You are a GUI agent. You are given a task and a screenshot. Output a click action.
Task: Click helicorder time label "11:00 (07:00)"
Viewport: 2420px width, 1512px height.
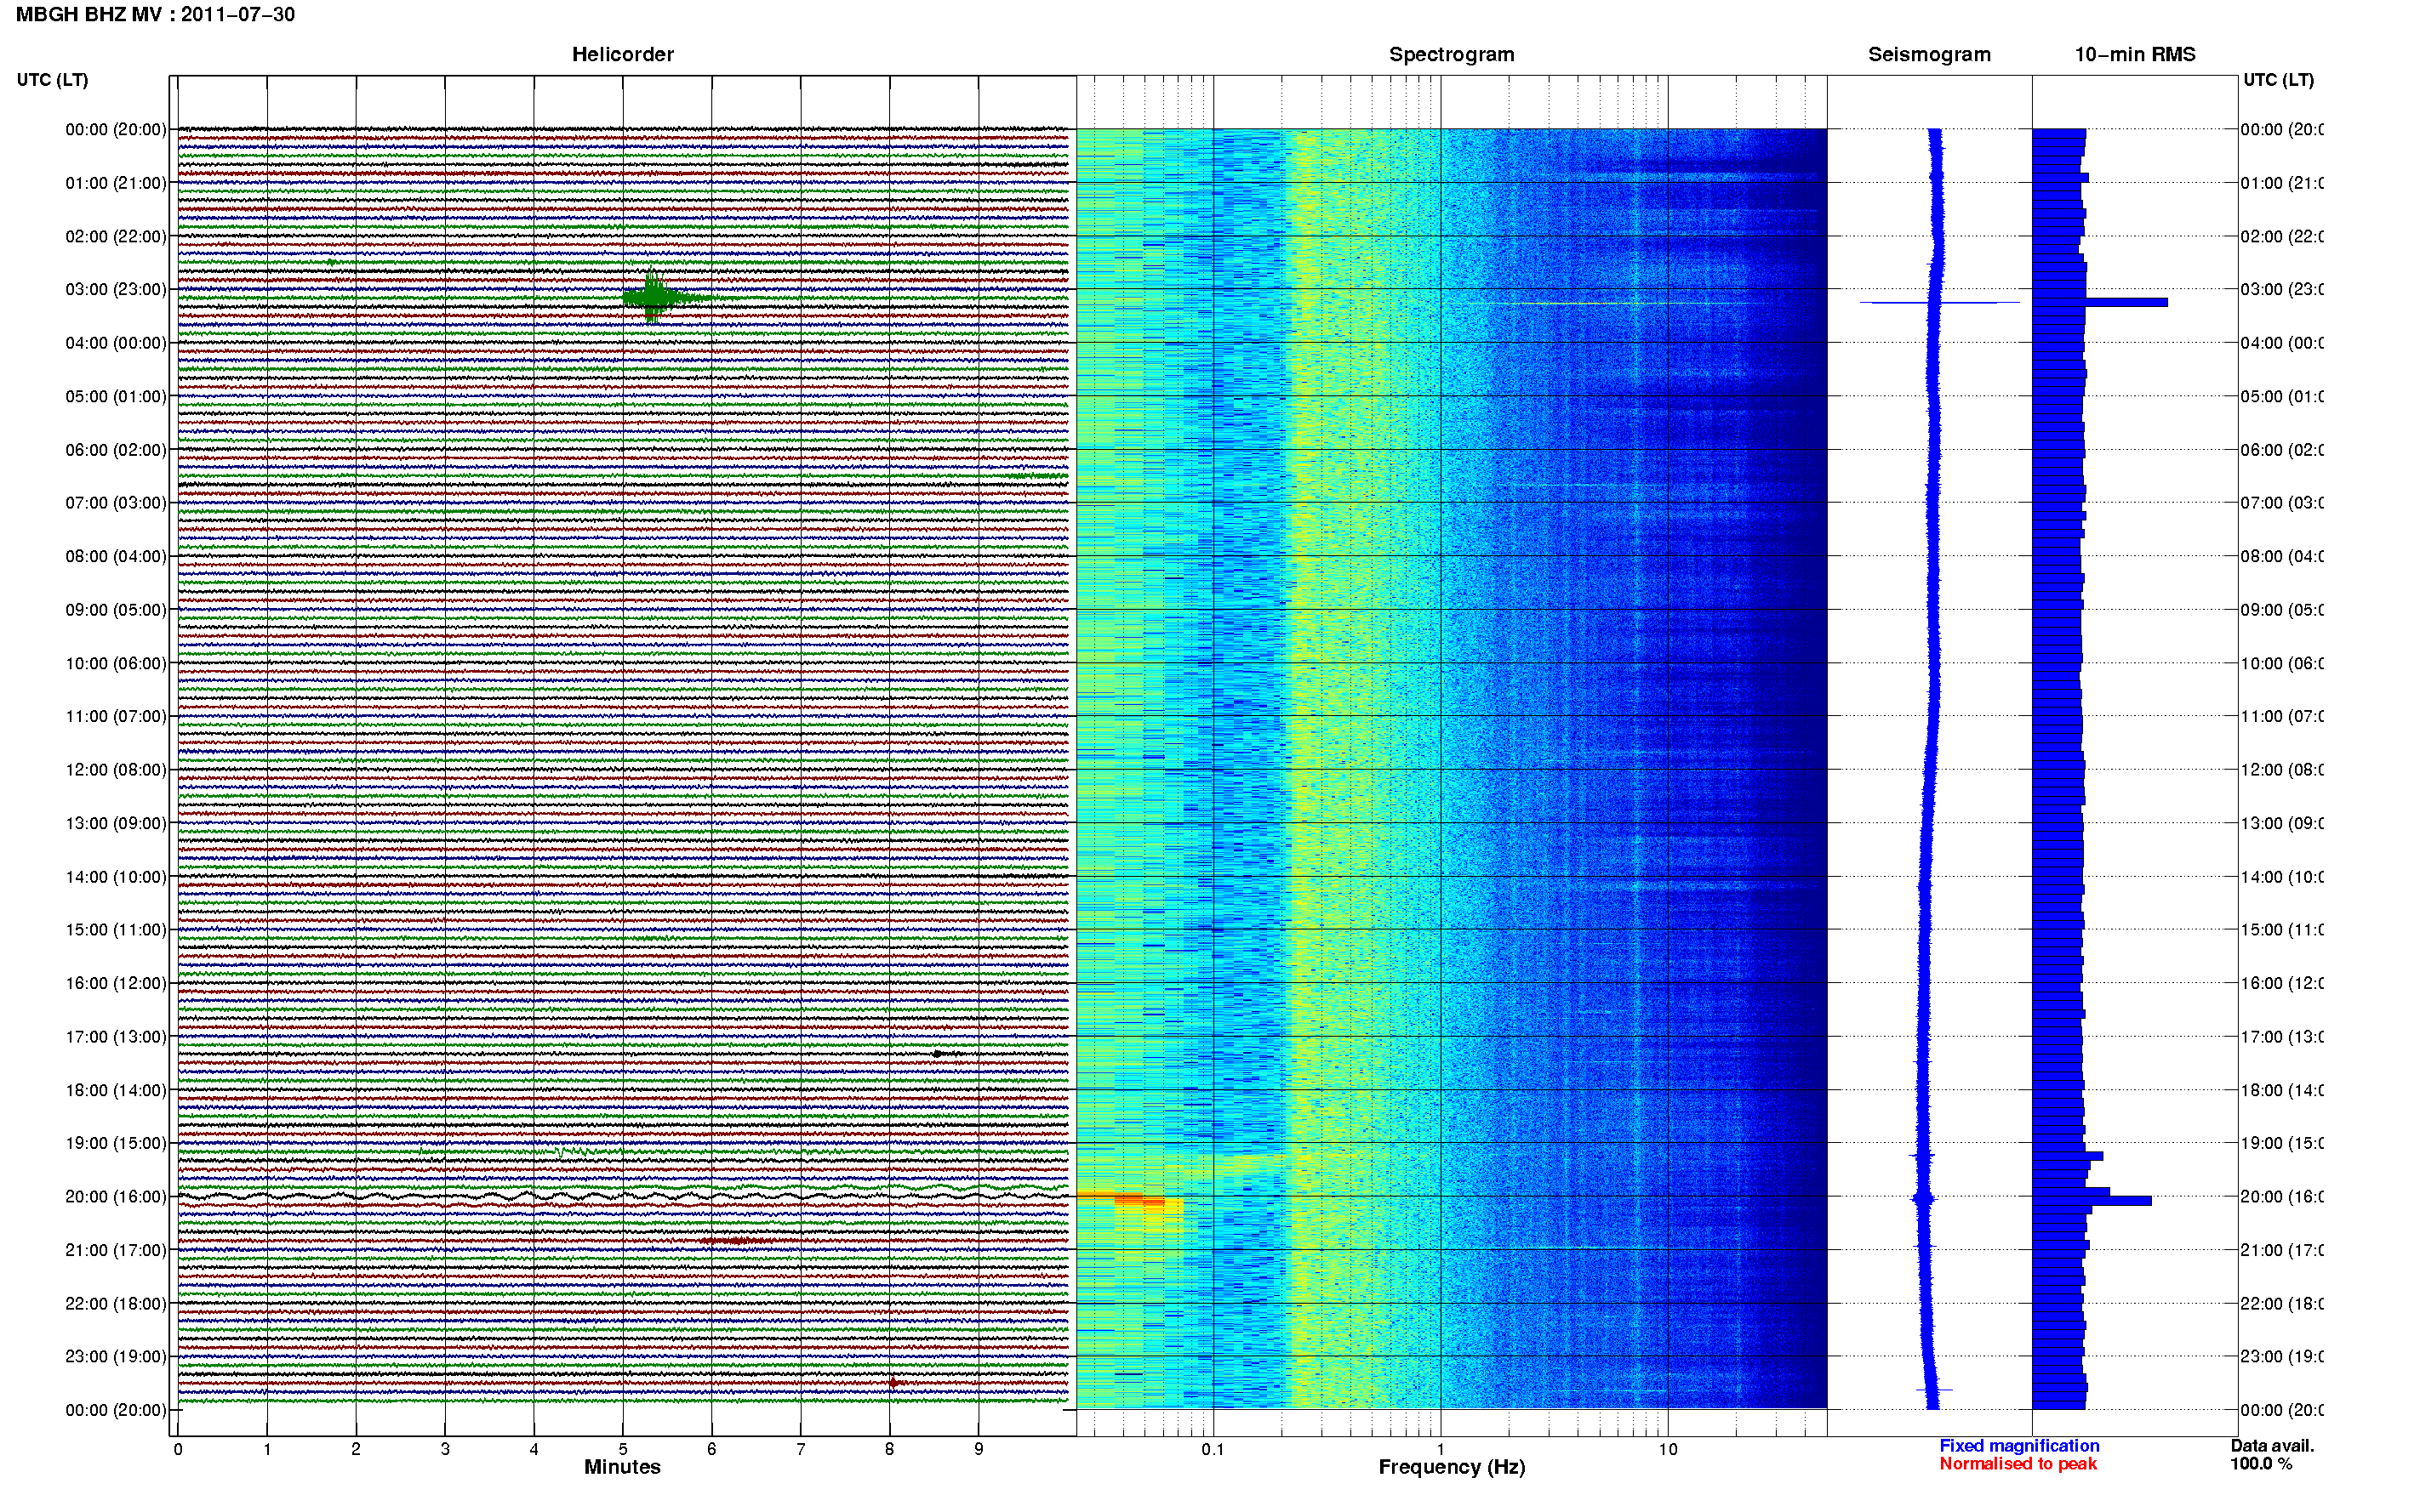(116, 717)
